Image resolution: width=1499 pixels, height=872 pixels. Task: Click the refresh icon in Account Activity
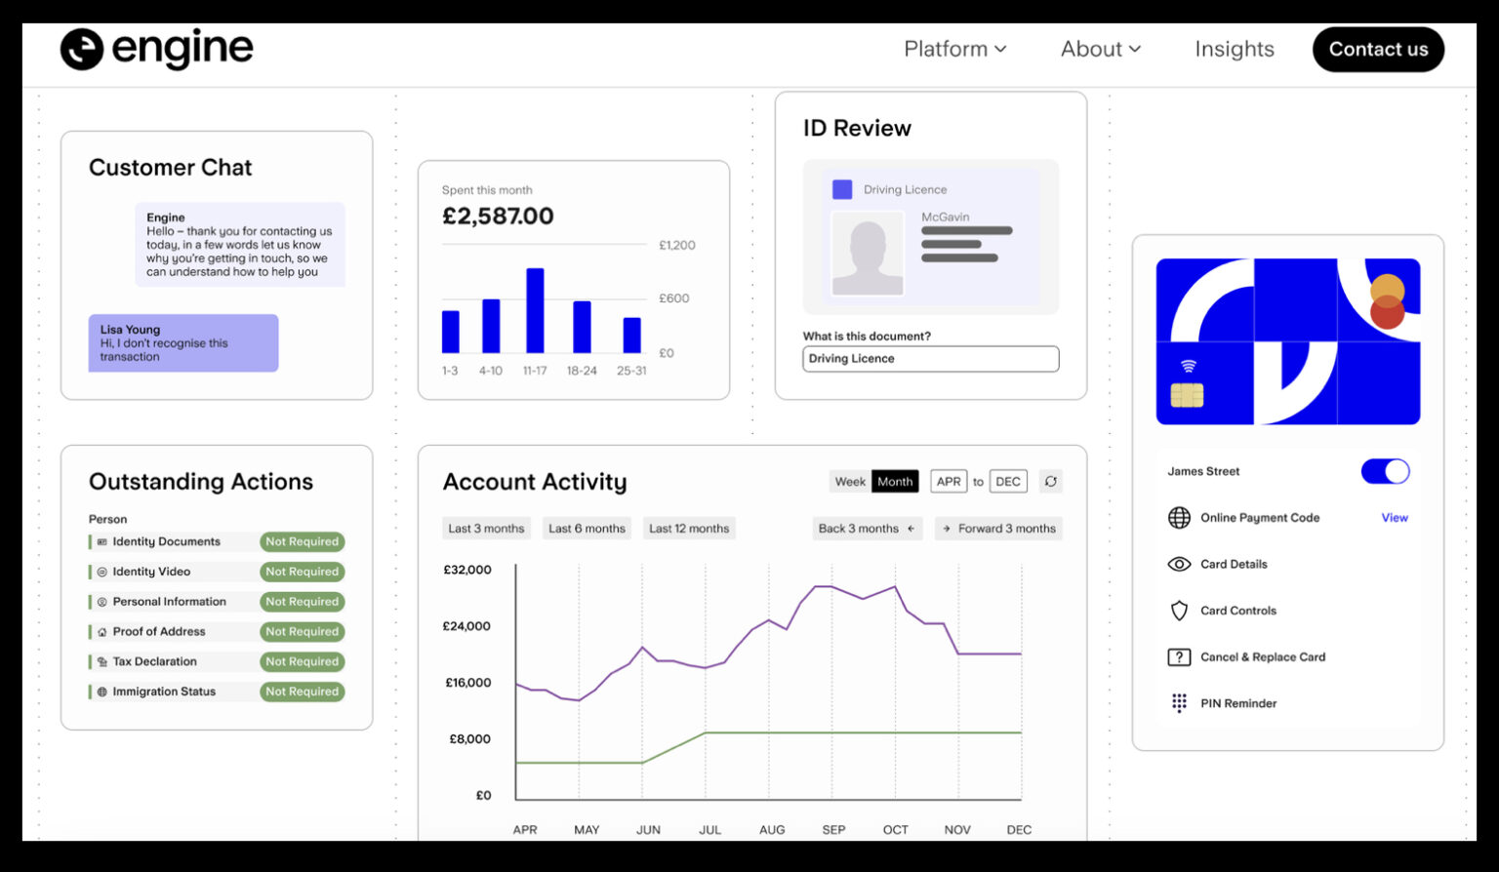pyautogui.click(x=1051, y=481)
